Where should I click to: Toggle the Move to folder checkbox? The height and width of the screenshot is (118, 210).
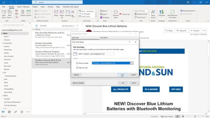coord(77,63)
